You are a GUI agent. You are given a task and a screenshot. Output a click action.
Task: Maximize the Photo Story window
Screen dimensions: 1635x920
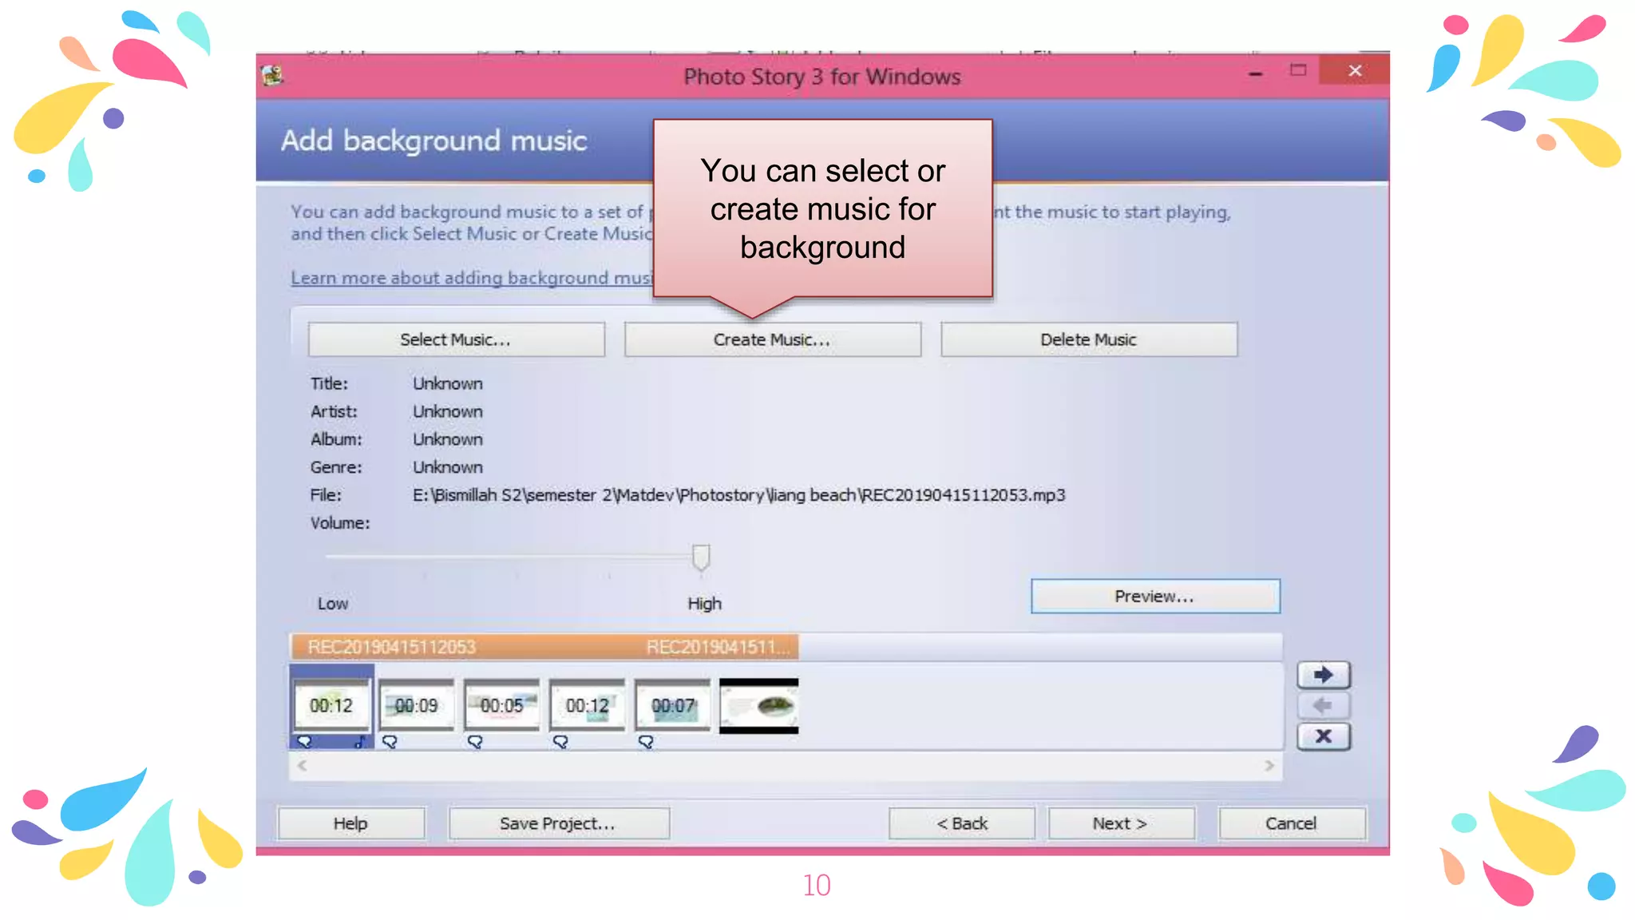click(x=1298, y=70)
